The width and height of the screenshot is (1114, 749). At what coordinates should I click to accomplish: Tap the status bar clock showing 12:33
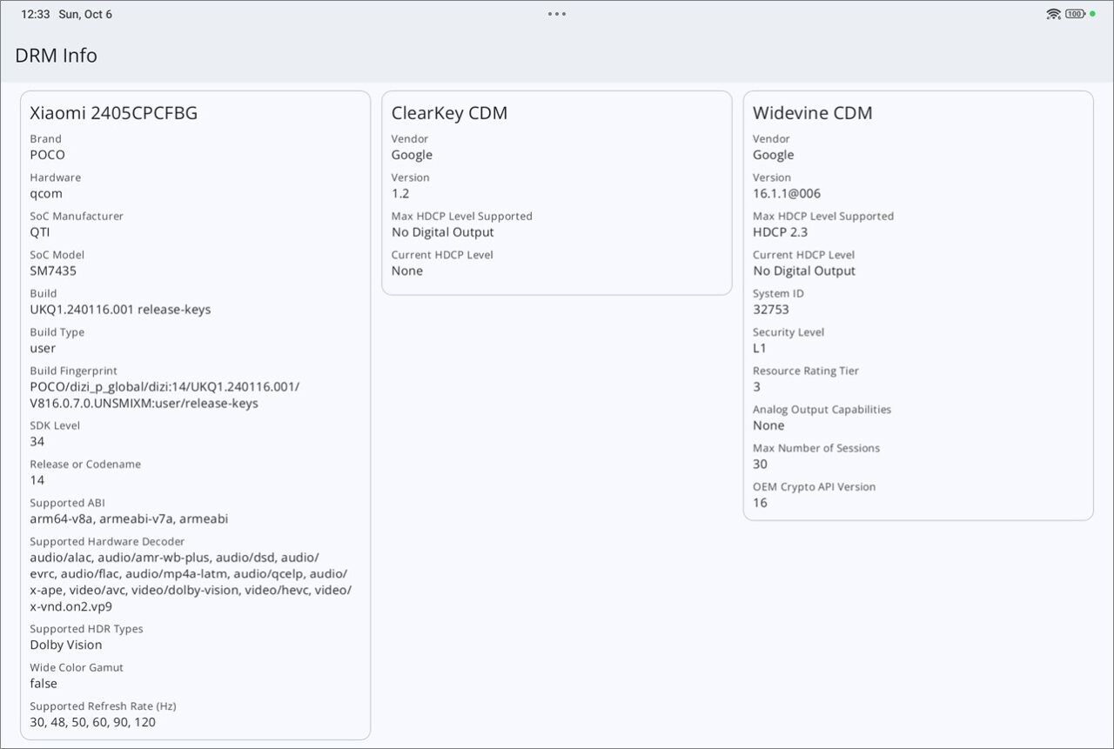coord(35,15)
